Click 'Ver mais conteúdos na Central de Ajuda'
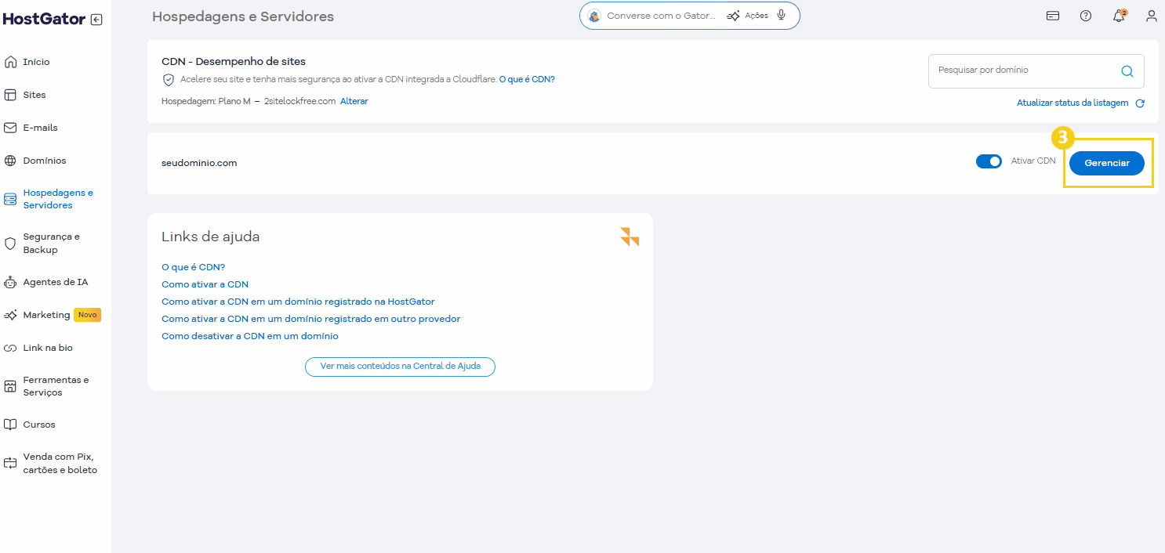The height and width of the screenshot is (553, 1165). (x=400, y=366)
